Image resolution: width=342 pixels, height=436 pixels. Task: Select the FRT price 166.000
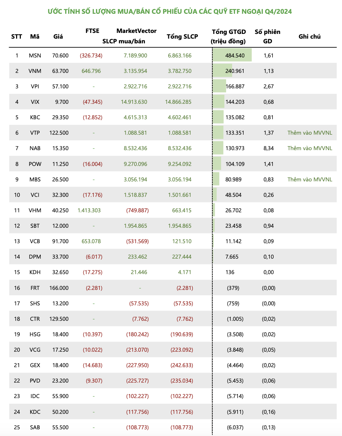coord(59,288)
